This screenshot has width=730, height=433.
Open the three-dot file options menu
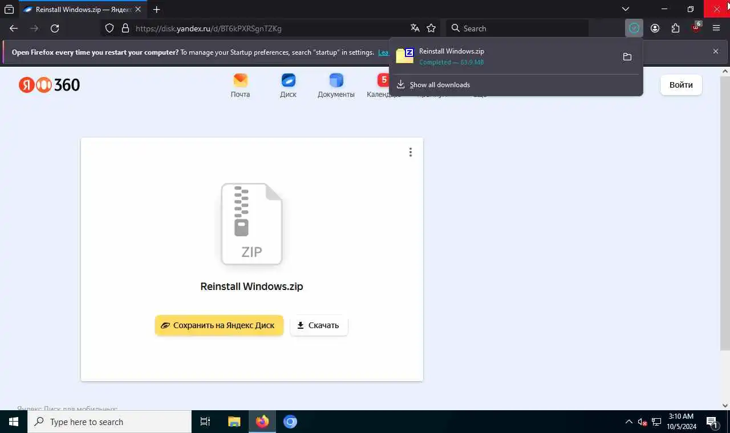pos(410,152)
